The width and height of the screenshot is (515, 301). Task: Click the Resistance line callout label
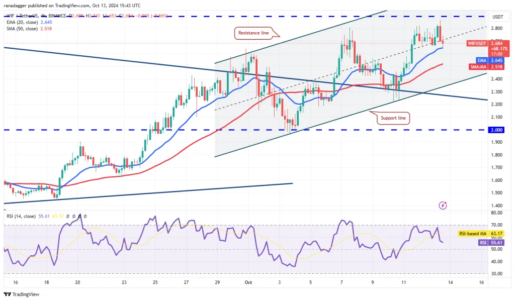coord(253,33)
